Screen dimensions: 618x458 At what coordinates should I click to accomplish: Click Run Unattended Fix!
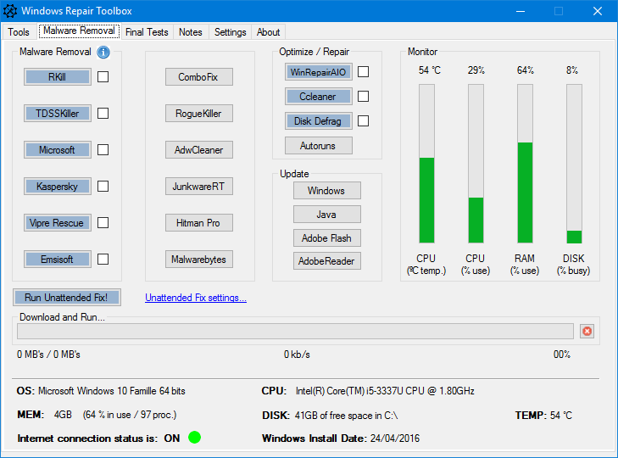[67, 298]
